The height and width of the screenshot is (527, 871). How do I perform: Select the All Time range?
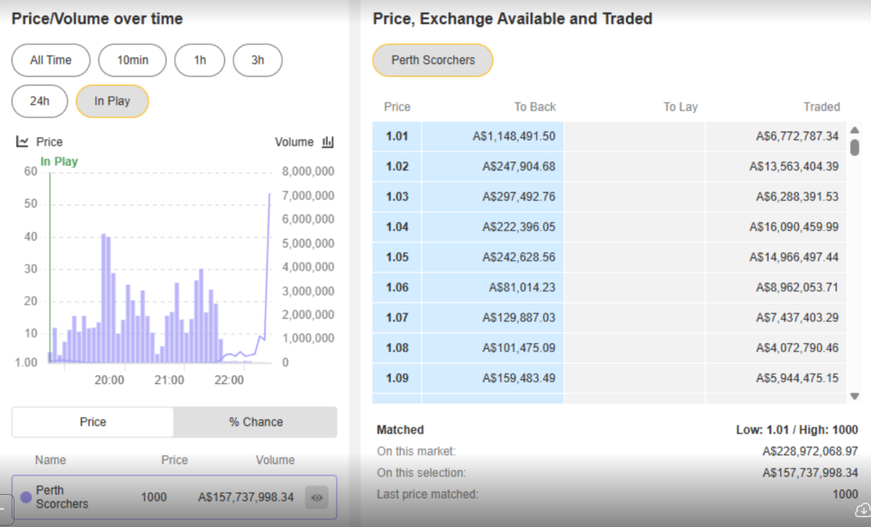click(51, 61)
